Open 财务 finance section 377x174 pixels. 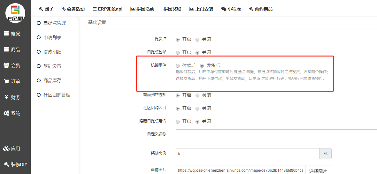click(12, 97)
